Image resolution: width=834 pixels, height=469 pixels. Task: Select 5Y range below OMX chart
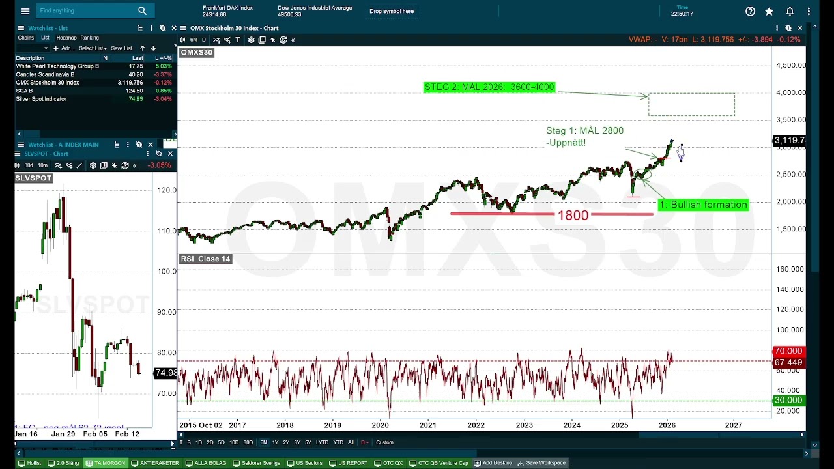308,442
